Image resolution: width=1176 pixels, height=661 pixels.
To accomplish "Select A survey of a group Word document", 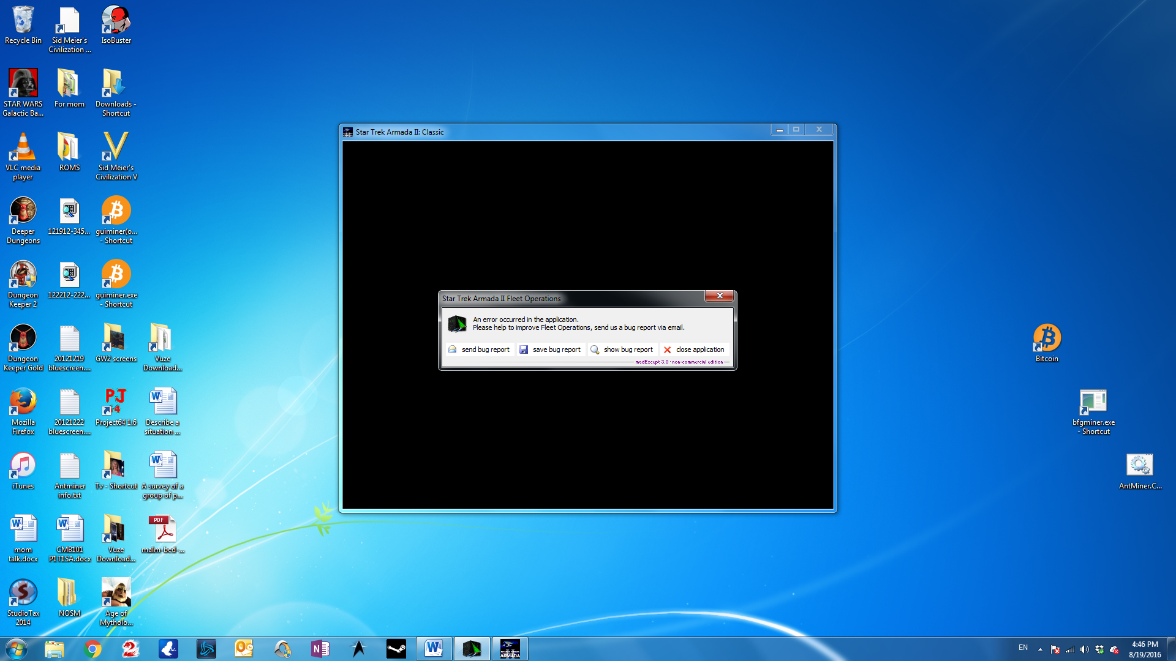I will click(x=163, y=474).
